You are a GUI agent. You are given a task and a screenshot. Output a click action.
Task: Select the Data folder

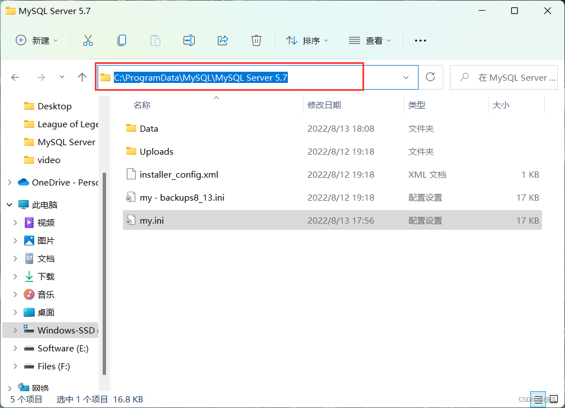pyautogui.click(x=332, y=128)
